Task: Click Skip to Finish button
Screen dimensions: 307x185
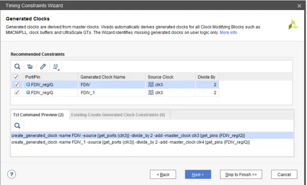Action: 241,174
